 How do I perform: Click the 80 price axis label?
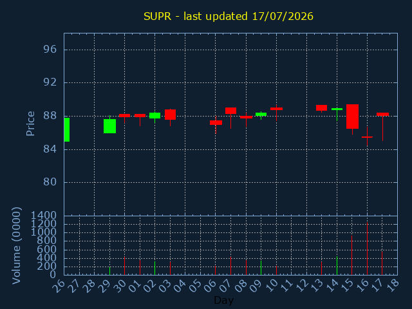50,182
